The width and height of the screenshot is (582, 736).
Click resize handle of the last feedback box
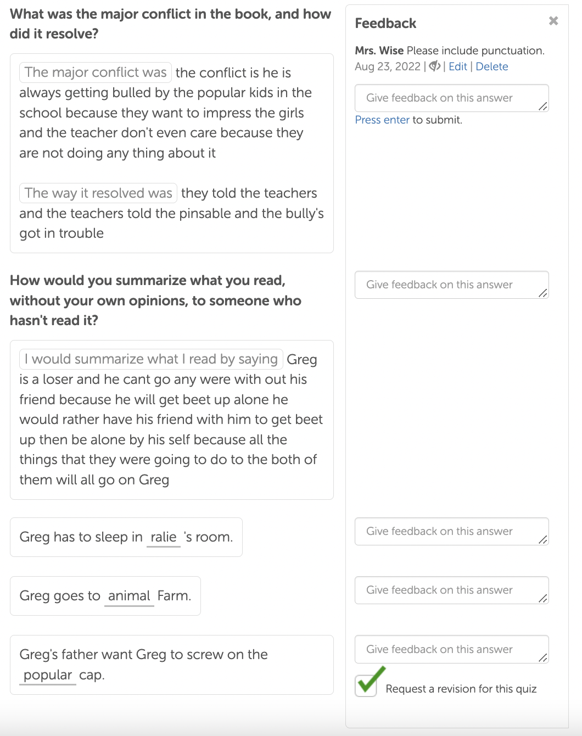pyautogui.click(x=542, y=658)
